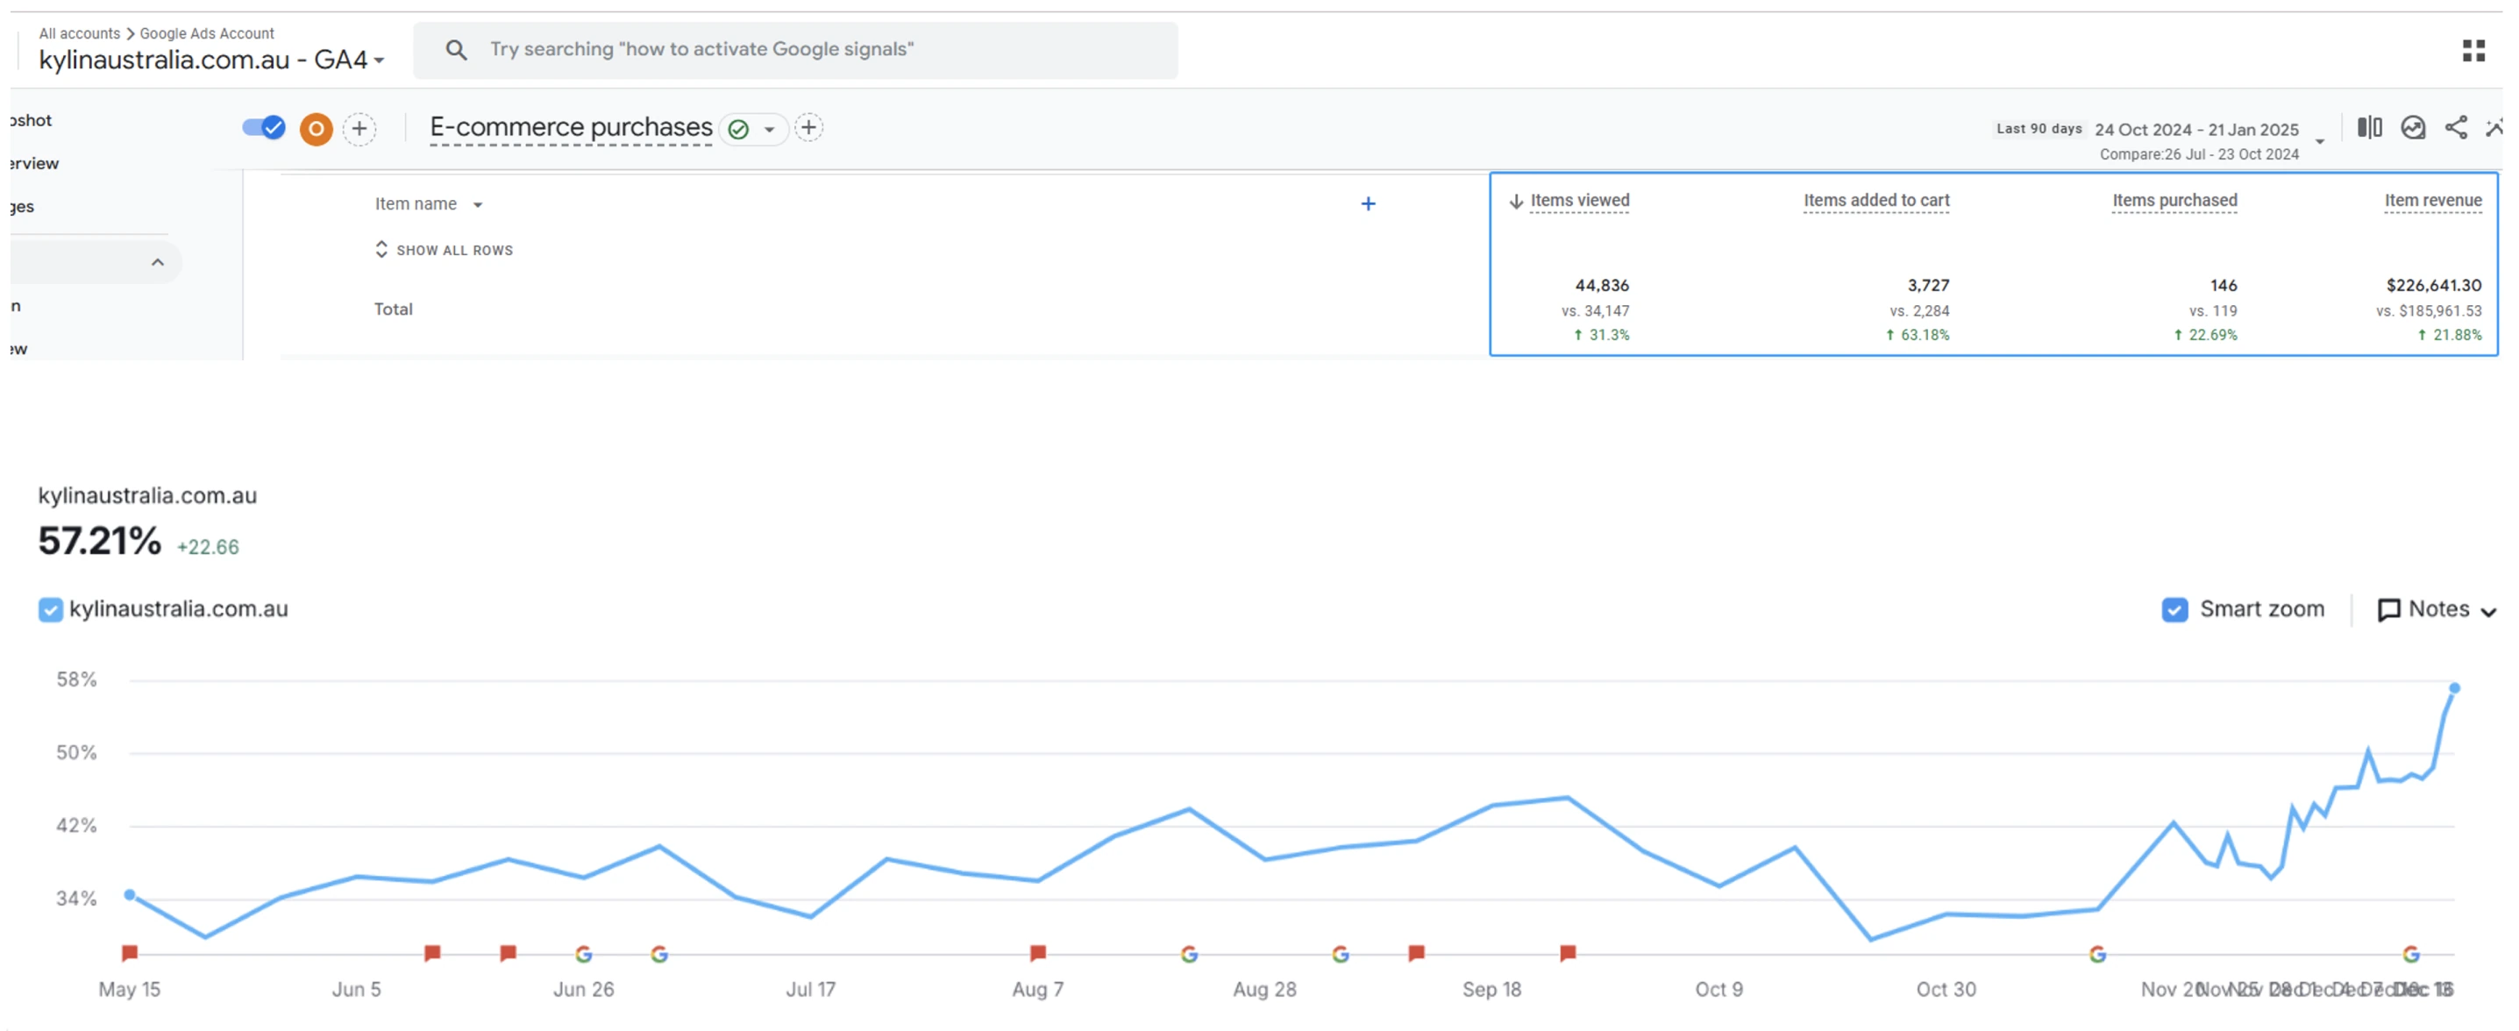This screenshot has height=1031, width=2519.
Task: Click the vs. $185,961.53 comparison value
Action: point(2428,311)
